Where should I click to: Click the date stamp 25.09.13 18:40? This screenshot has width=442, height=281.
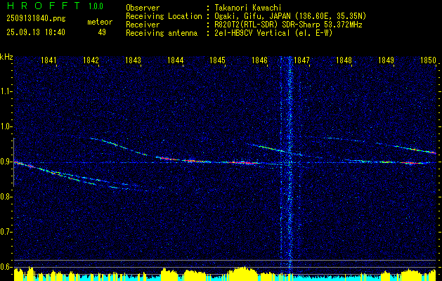[x=36, y=32]
